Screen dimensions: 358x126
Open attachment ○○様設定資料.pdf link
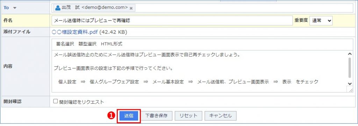click(75, 32)
